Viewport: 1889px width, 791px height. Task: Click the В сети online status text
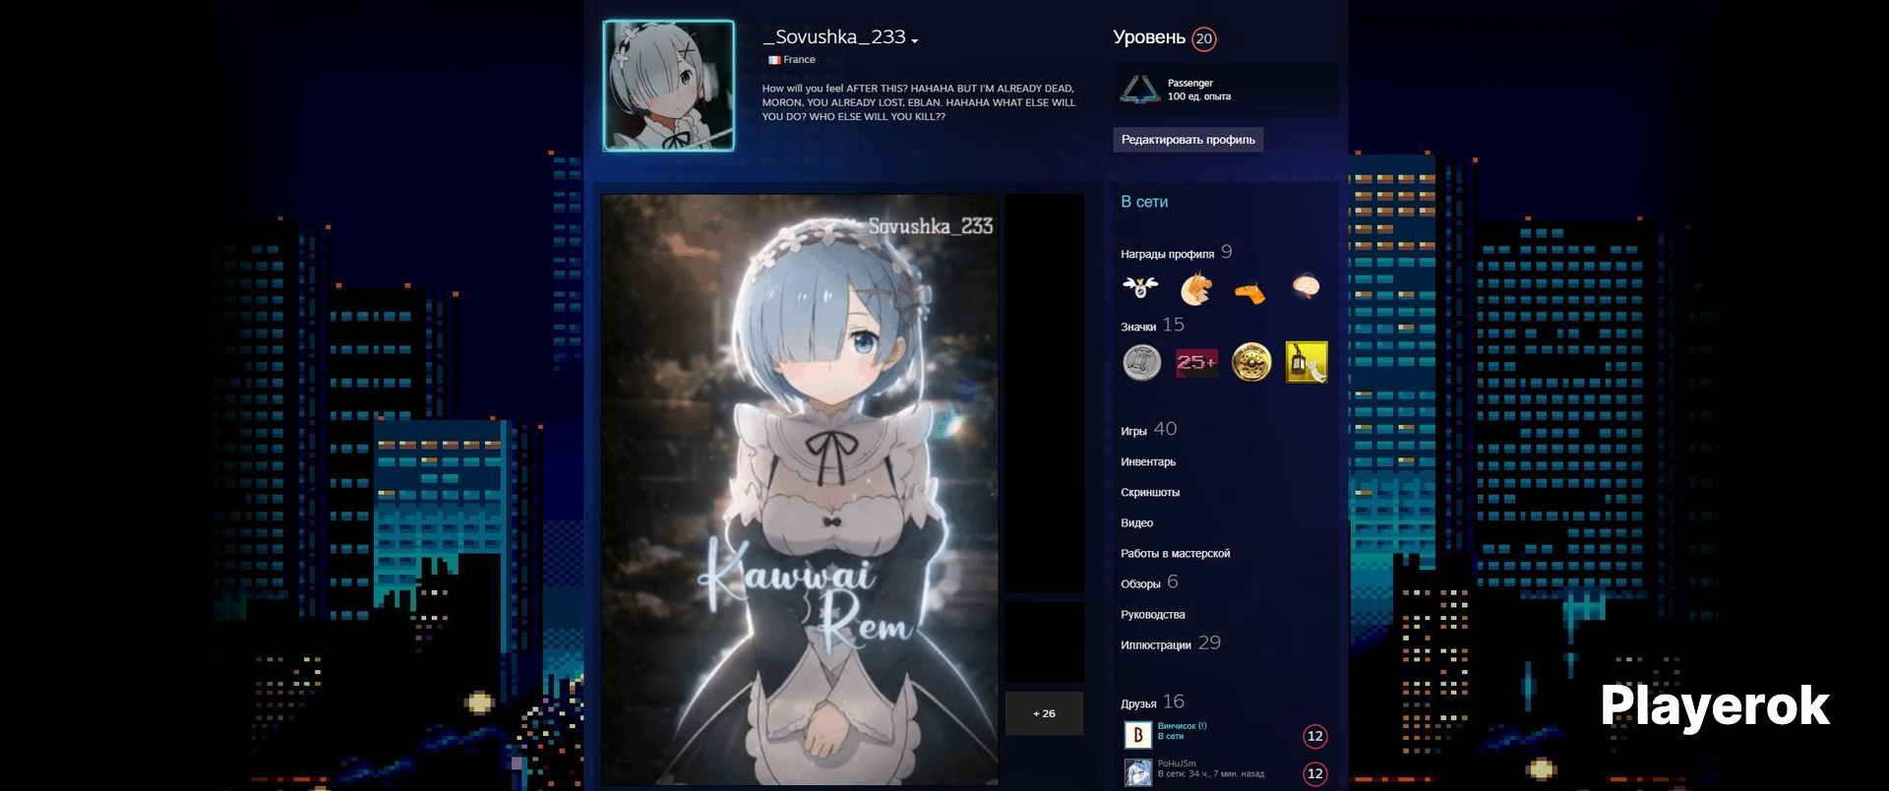coord(1144,202)
